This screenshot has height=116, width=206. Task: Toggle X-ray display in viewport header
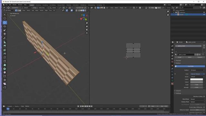[77, 10]
